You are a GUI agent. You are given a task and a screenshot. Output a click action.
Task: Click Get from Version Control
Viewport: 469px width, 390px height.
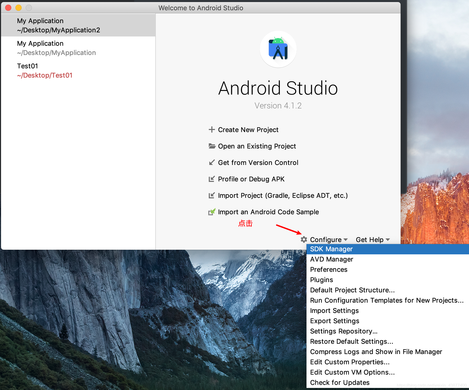pos(258,163)
